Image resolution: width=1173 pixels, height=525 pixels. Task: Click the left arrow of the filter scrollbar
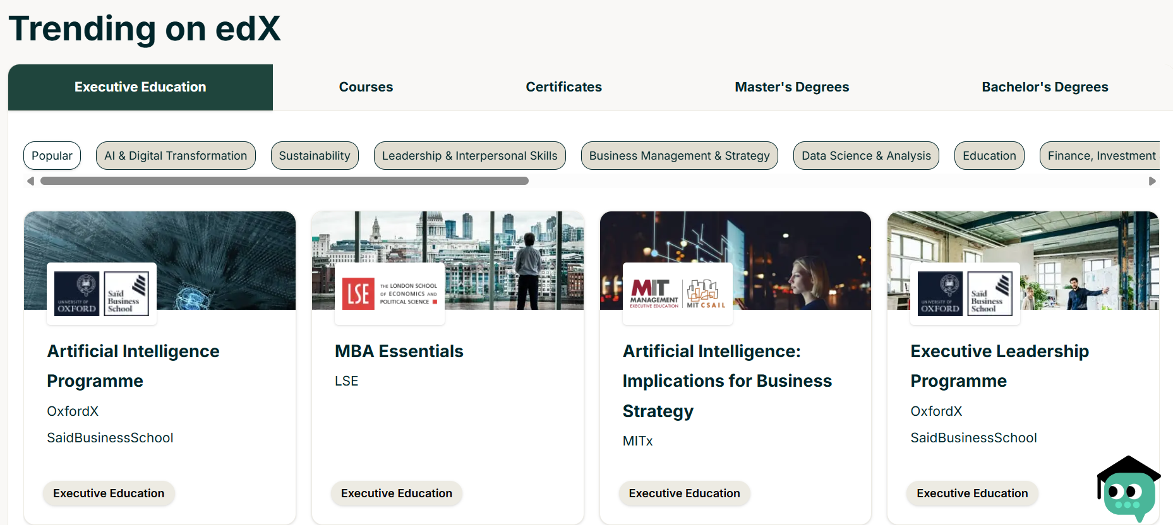[x=30, y=181]
